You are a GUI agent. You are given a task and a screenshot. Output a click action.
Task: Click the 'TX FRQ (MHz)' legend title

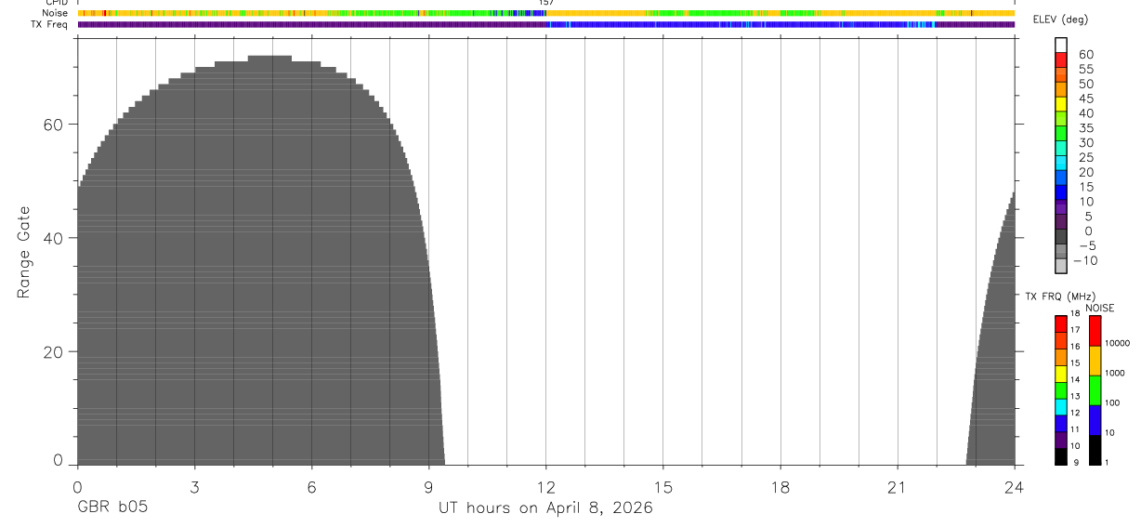click(1060, 296)
